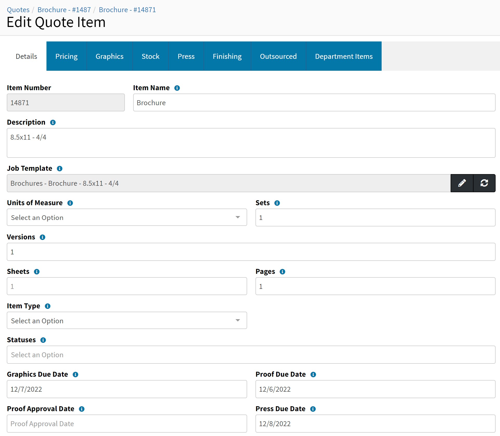The width and height of the screenshot is (500, 436).
Task: Click info icon next to Description label
Action: (x=53, y=123)
